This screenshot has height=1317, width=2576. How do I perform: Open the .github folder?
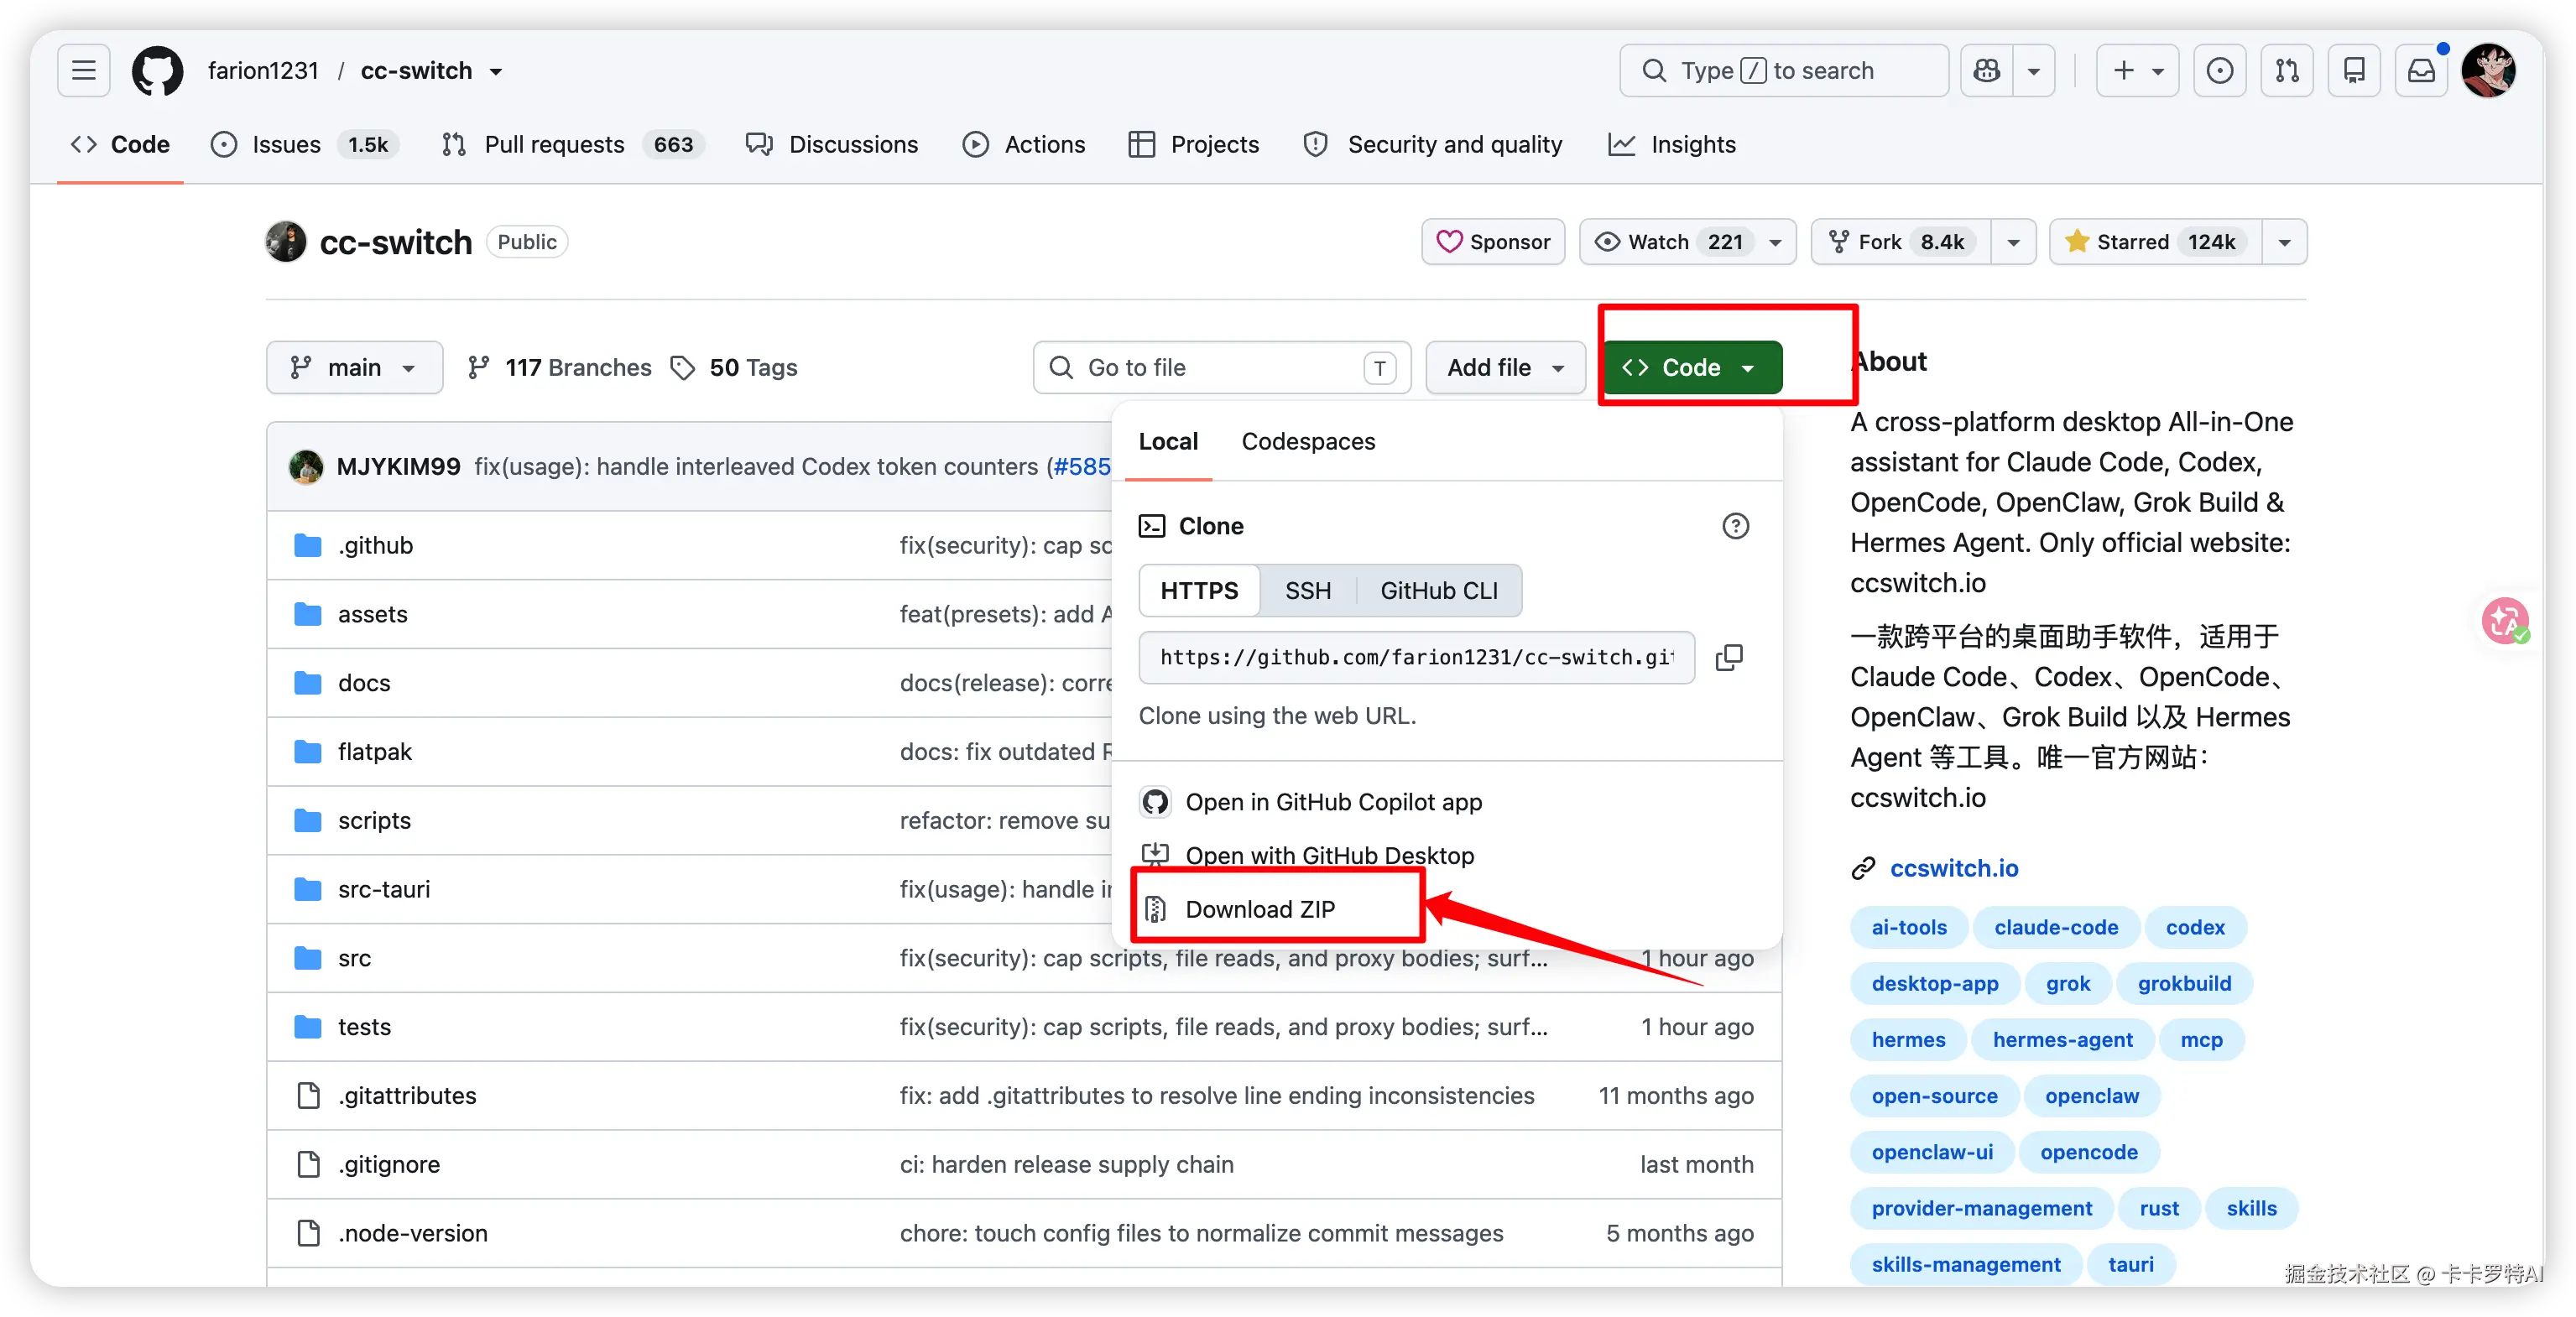point(375,545)
